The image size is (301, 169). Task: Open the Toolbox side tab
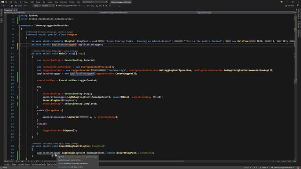[x=2, y=20]
